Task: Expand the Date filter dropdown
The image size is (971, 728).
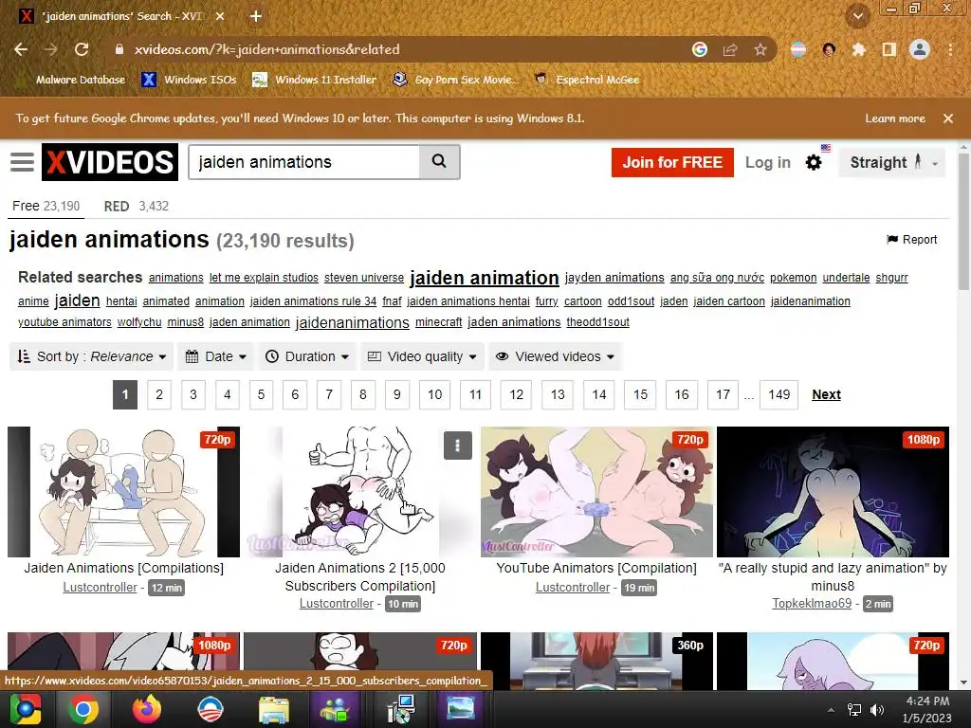Action: (215, 356)
